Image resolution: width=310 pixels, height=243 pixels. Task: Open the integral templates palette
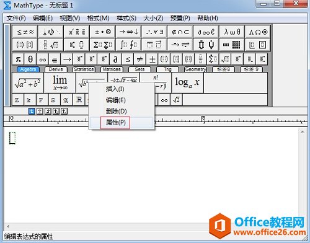128,45
